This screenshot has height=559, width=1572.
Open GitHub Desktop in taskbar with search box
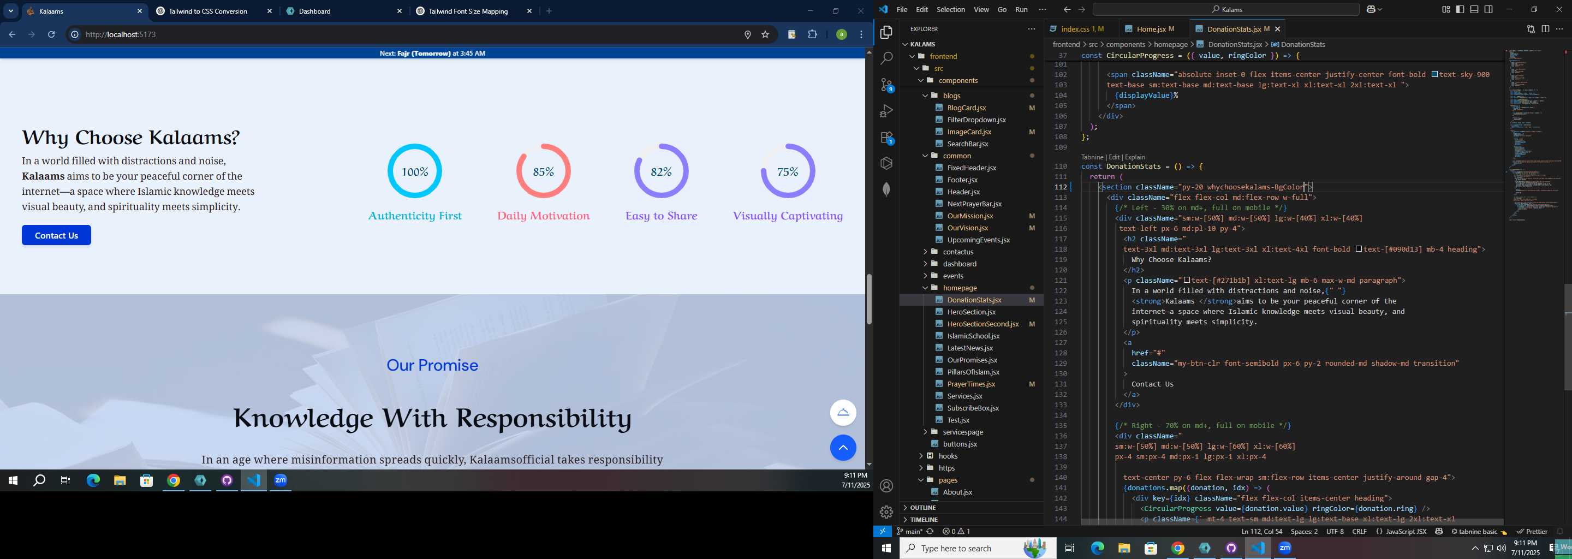(x=1231, y=548)
